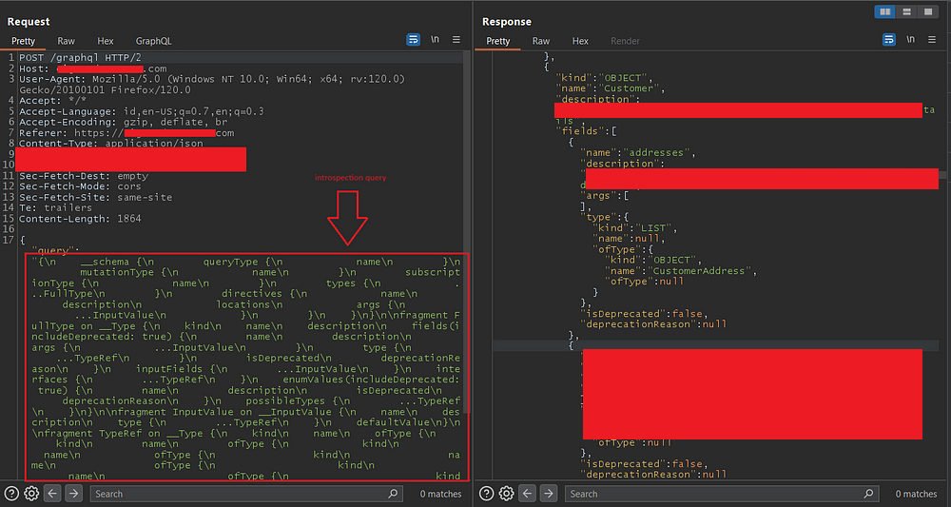Viewport: 951px width, 507px height.
Task: Open help icon under Request panel
Action: click(x=11, y=493)
